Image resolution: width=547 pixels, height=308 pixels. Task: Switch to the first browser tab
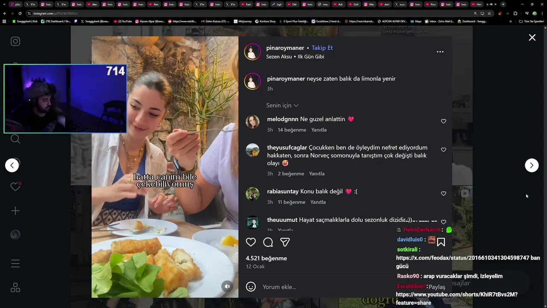pos(16,4)
